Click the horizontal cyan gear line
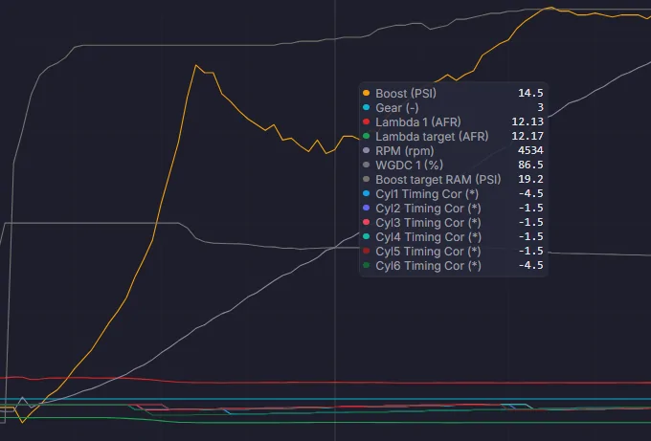651x441 pixels. [x=325, y=399]
